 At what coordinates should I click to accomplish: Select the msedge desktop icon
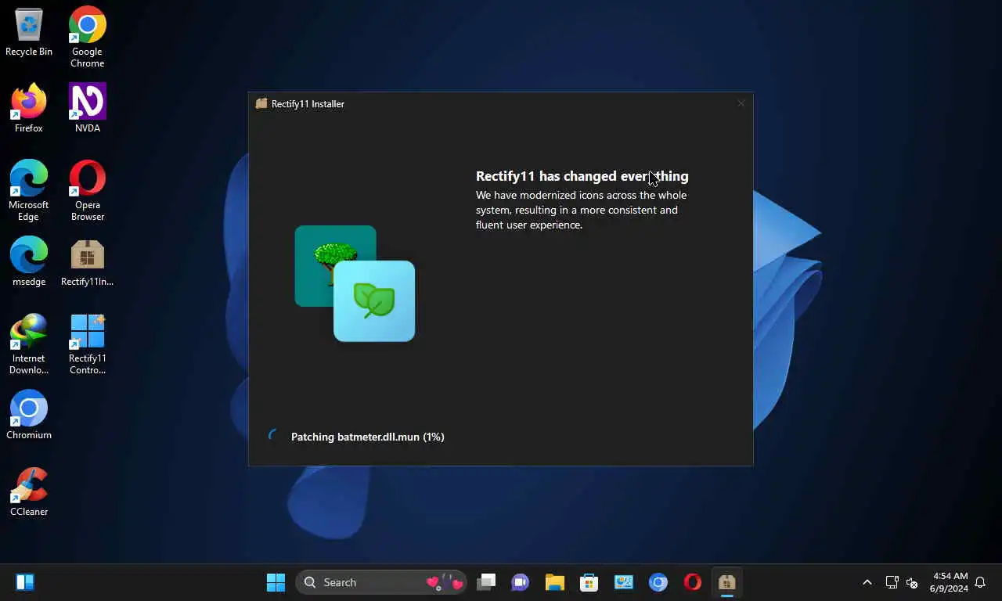tap(29, 261)
